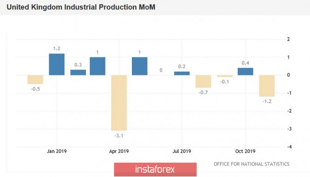
Task: Click the blue bar valued 1 after April
Action: tap(139, 66)
